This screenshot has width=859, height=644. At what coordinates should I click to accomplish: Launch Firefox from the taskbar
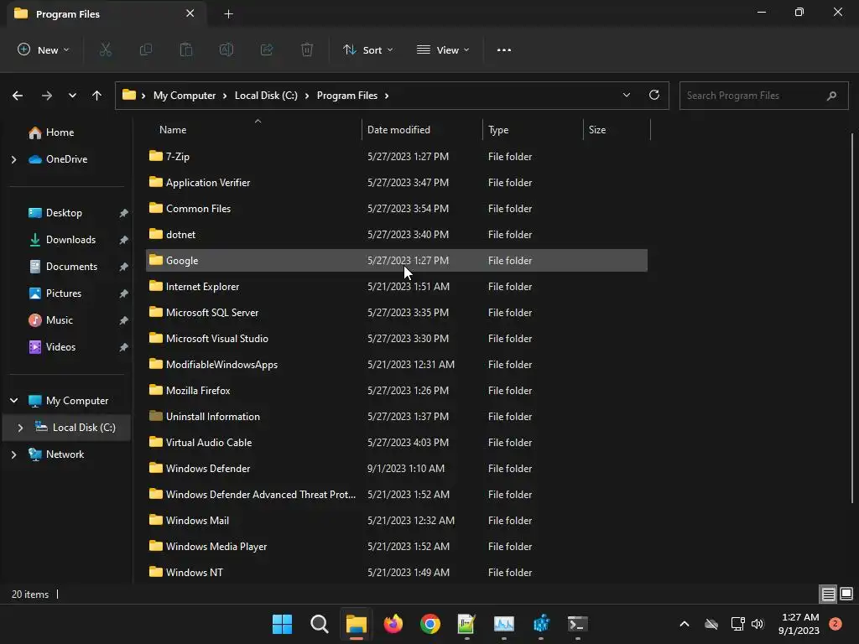coord(393,624)
